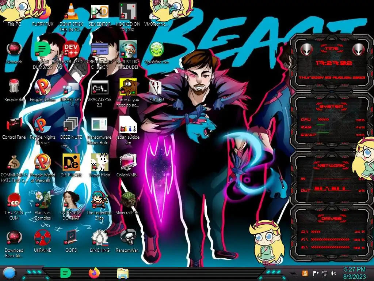Open the UKRAINE radiation icon
The image size is (374, 281).
tap(42, 241)
